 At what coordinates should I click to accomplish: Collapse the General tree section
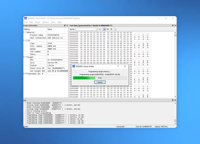(x=25, y=32)
